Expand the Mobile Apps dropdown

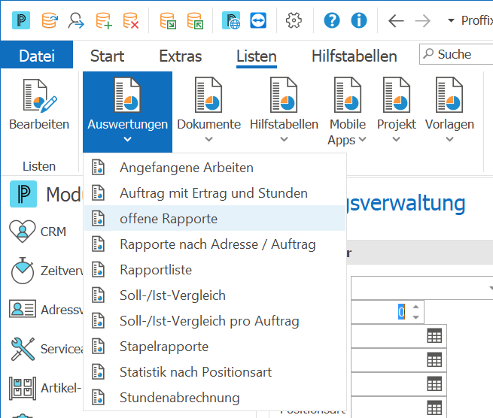[348, 112]
